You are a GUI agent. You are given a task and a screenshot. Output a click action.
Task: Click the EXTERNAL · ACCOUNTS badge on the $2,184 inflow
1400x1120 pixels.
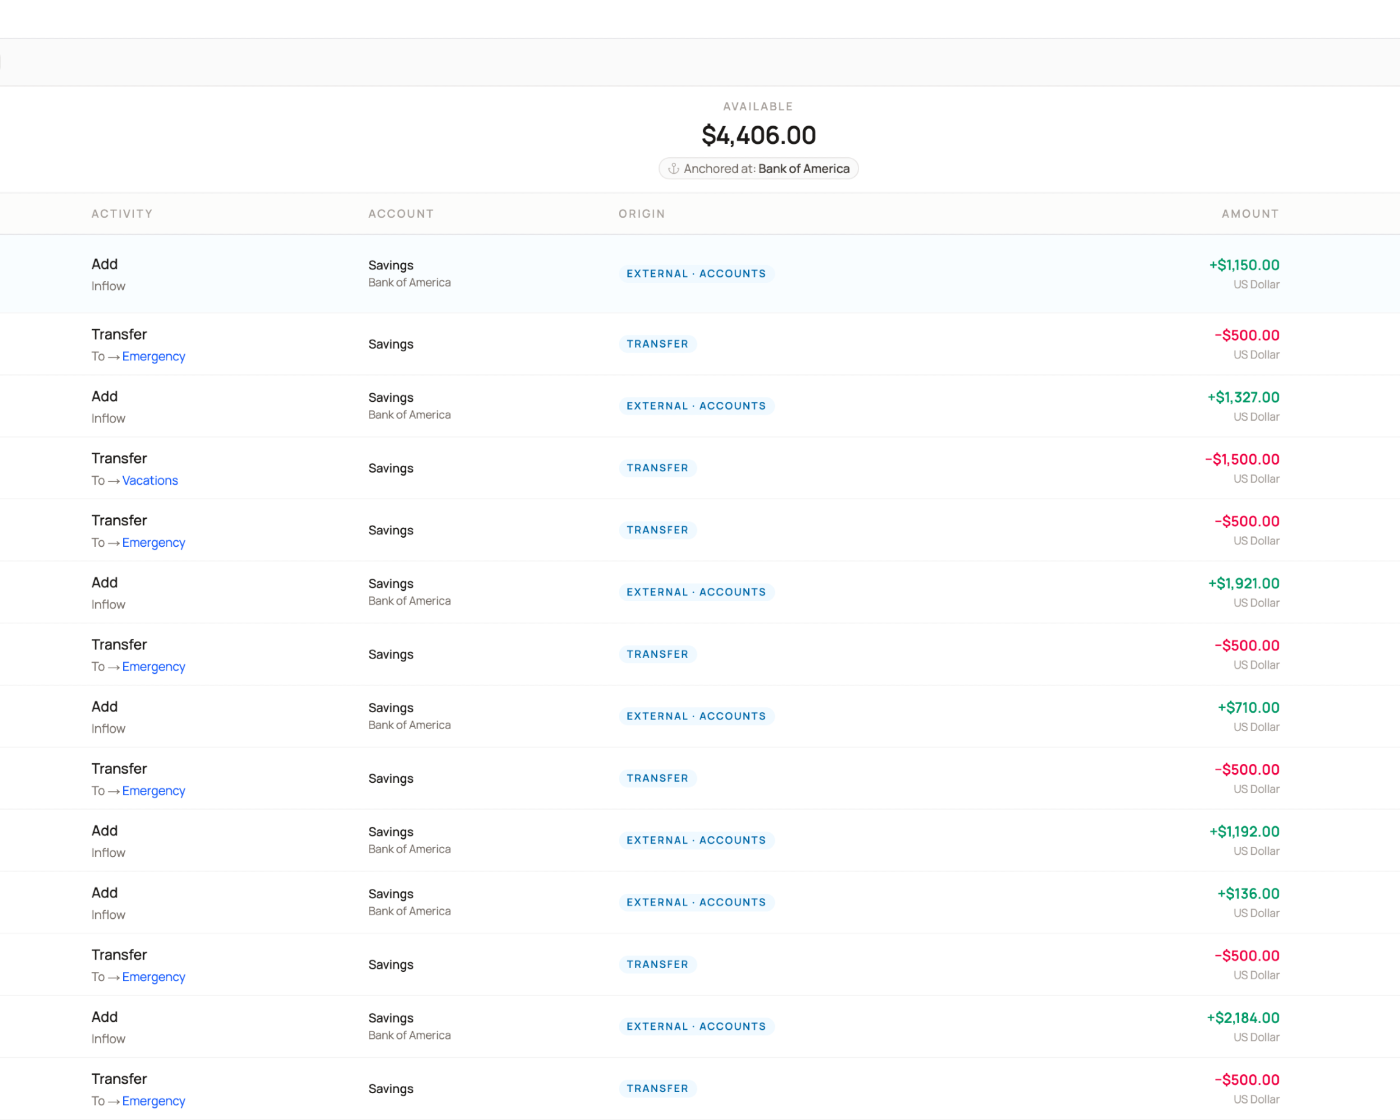click(696, 1026)
